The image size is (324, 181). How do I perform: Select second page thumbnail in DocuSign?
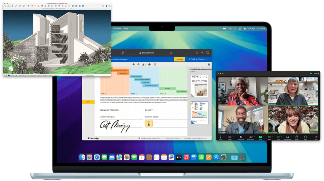(200, 113)
